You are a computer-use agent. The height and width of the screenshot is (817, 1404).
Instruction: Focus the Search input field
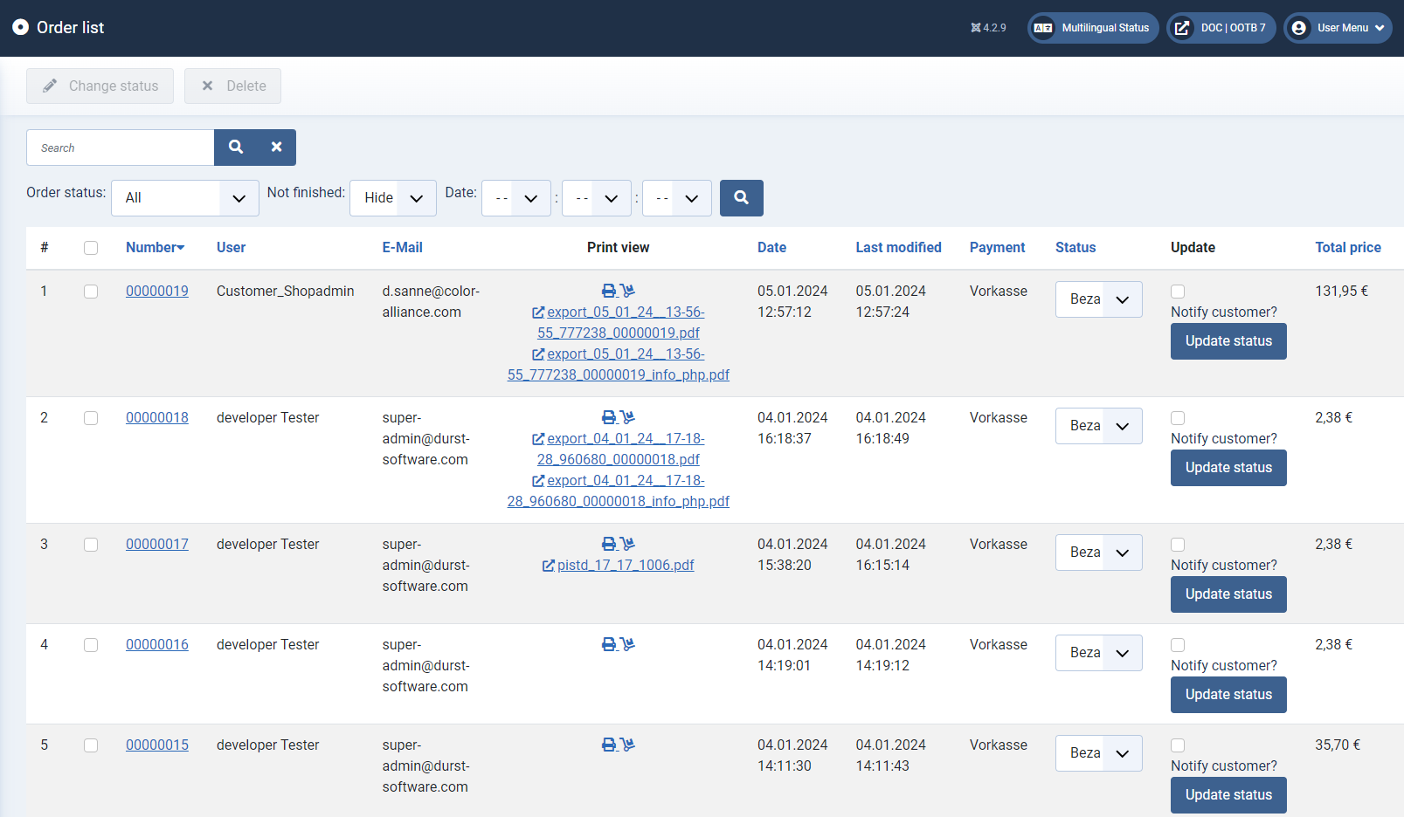click(121, 148)
